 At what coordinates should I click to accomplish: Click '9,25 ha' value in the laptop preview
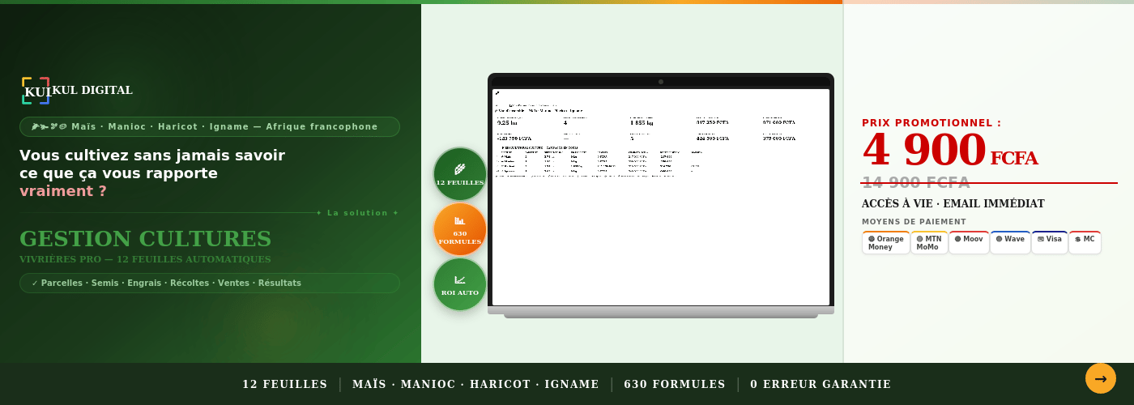507,123
